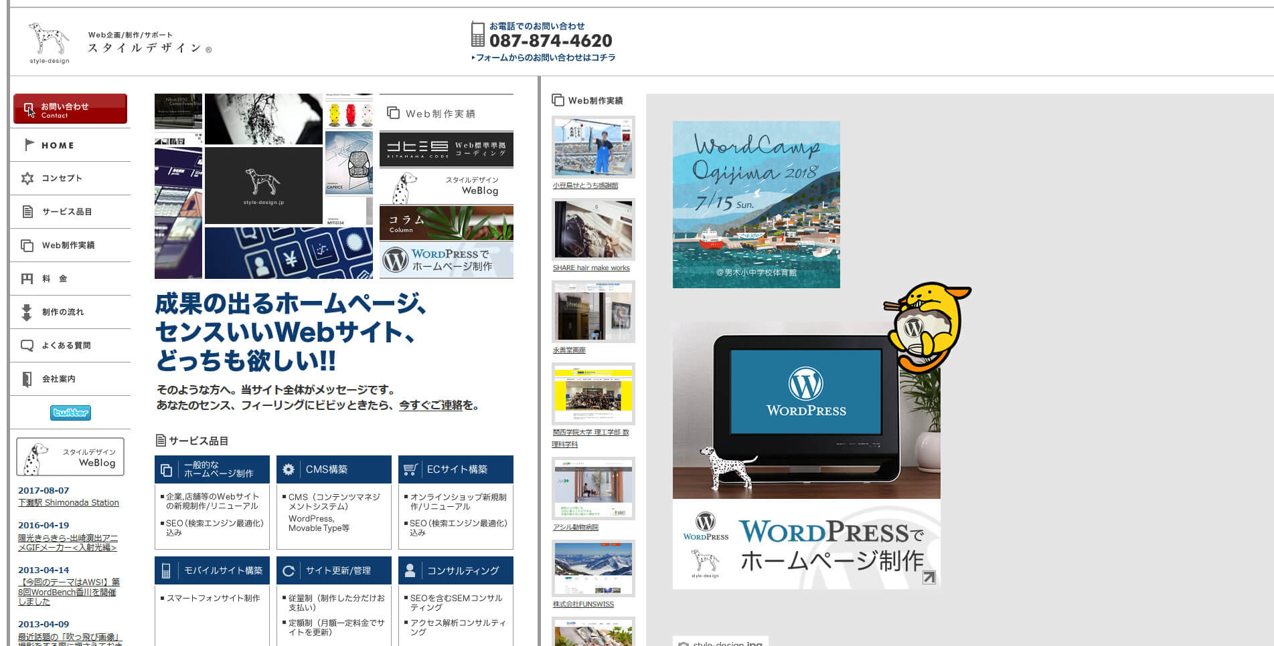
Task: Click the large WordPressでホームページ制作 banner
Action: (807, 455)
